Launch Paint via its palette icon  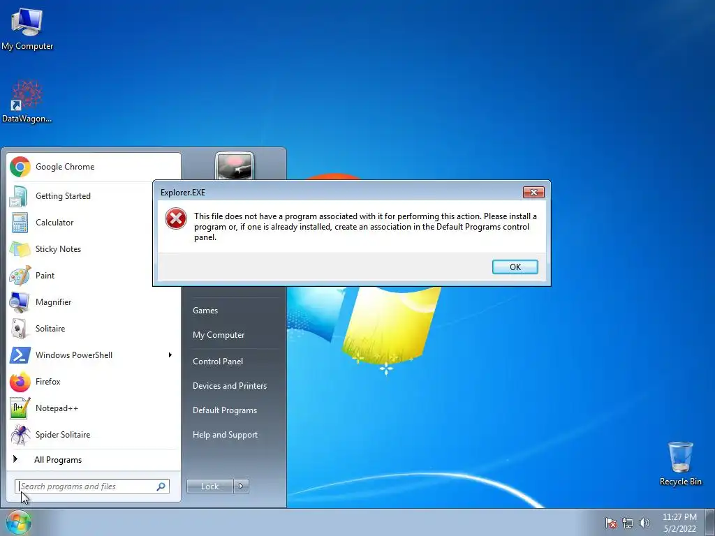pos(20,275)
